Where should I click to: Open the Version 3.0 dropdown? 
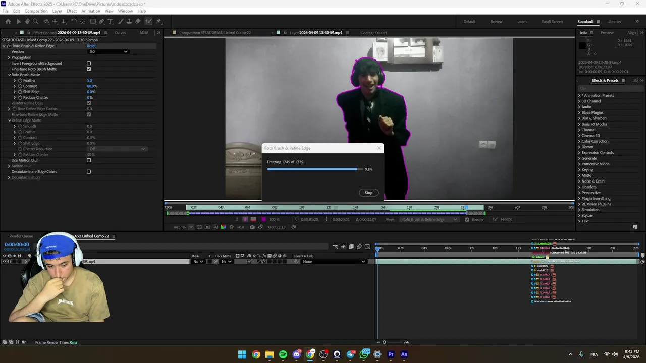(x=108, y=51)
